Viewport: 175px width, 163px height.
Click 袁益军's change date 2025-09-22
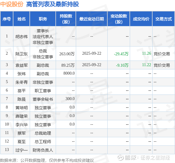point(92,65)
